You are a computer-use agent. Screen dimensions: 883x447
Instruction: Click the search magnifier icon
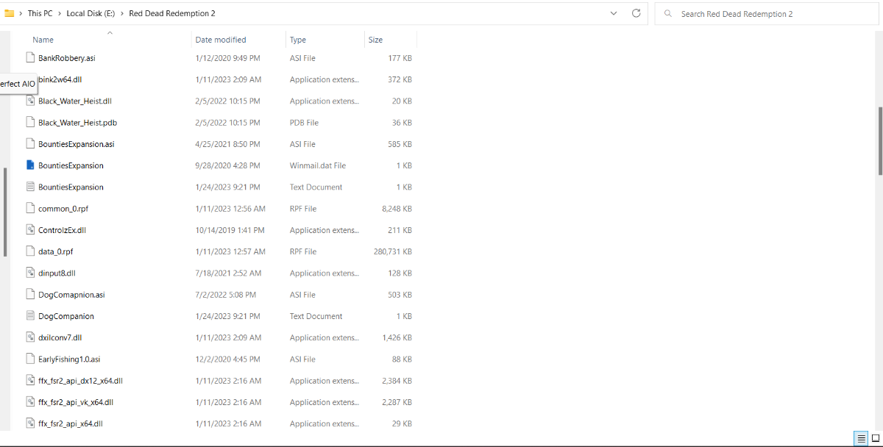pos(667,14)
